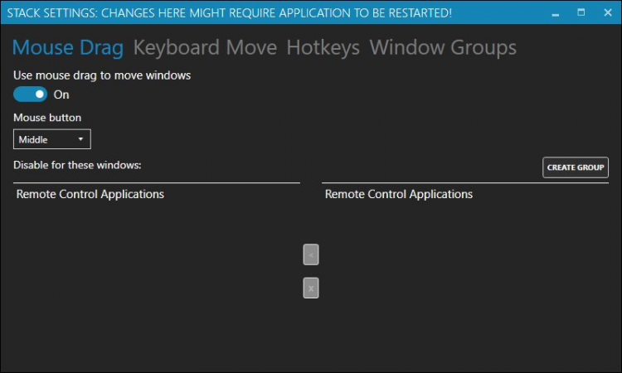Select Remote Control Applications in right list
Viewport: 622px width, 373px height.
pos(399,195)
